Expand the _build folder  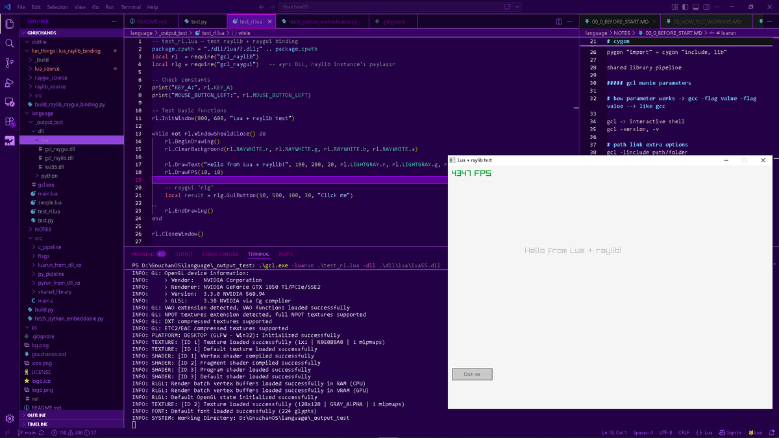[x=71, y=59]
